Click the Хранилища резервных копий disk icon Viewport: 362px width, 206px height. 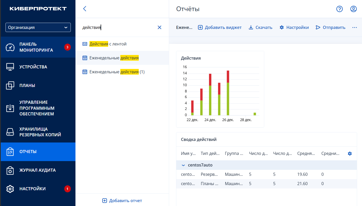pos(10,132)
